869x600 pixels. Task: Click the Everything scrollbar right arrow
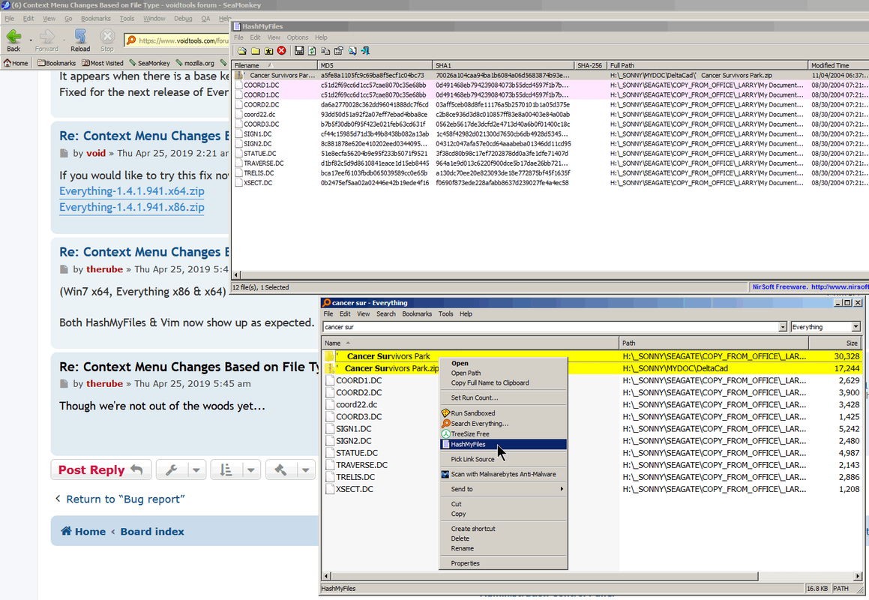(x=859, y=576)
